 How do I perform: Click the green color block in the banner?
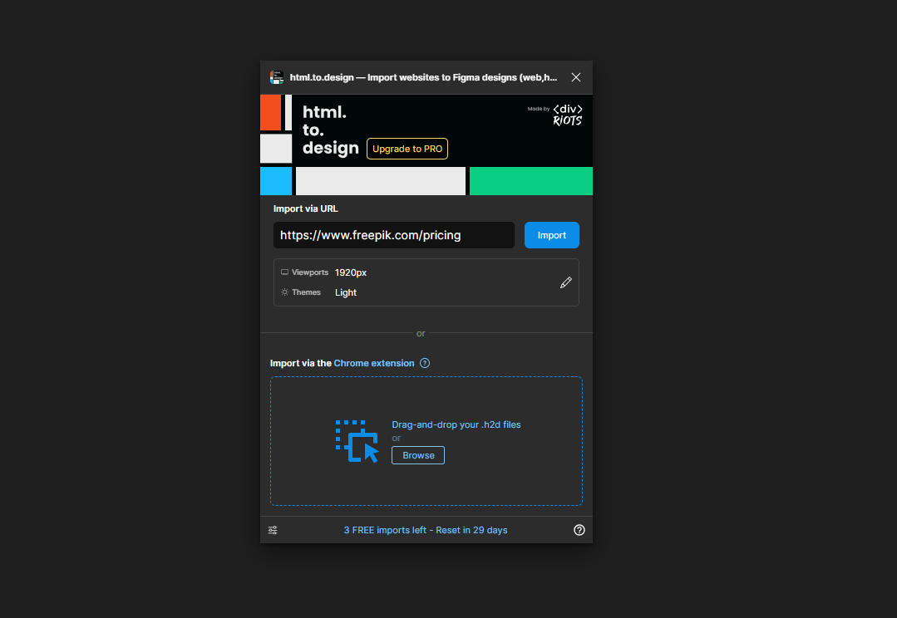(530, 181)
